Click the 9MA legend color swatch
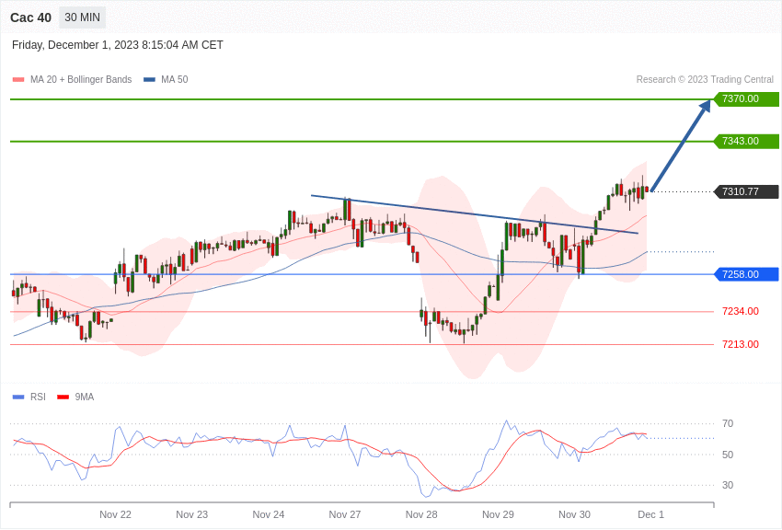782x530 pixels. click(x=63, y=397)
